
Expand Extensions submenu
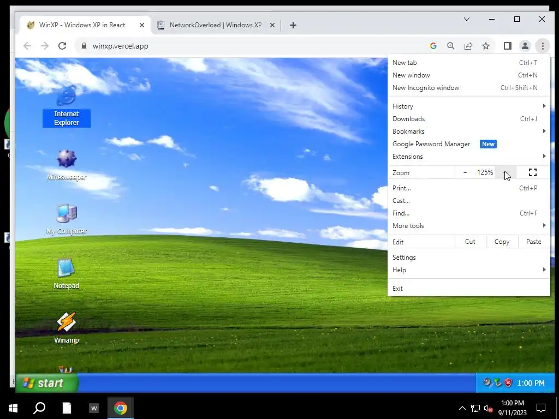pos(469,157)
